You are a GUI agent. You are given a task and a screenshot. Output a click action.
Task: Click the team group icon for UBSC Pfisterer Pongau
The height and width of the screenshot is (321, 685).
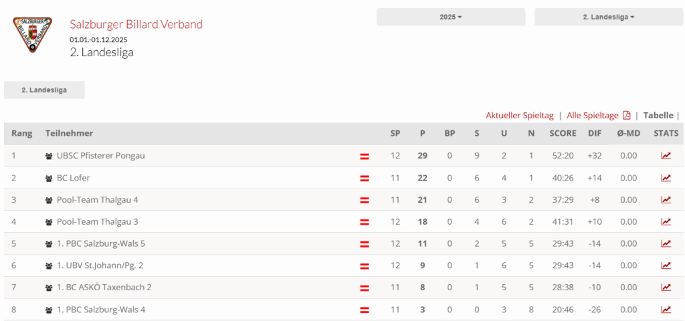49,156
